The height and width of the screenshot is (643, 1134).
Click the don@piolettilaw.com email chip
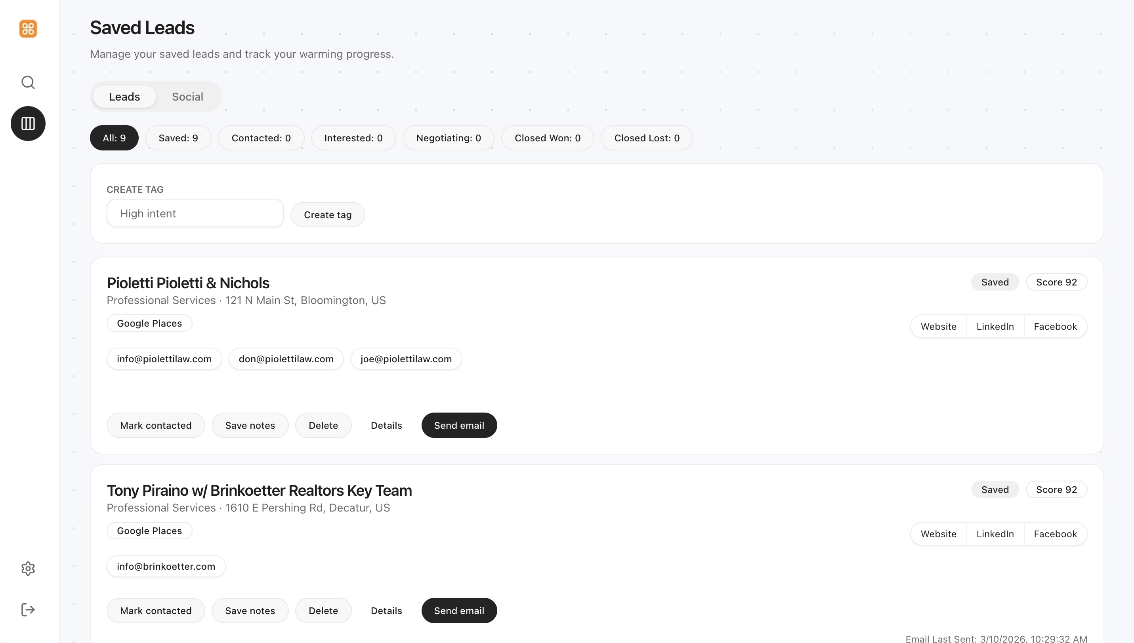[286, 359]
